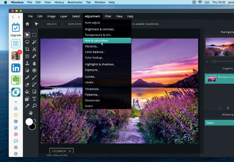Open profile avatar with 3 badge

(16, 56)
